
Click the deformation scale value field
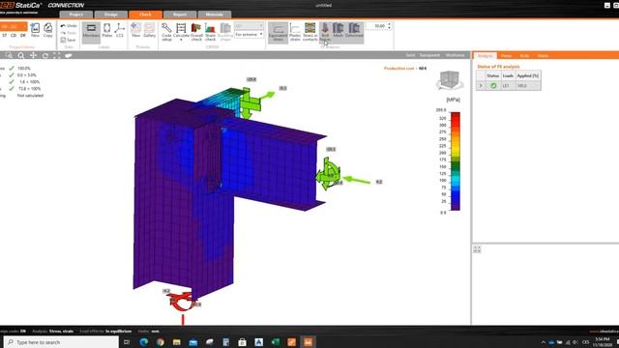point(376,26)
